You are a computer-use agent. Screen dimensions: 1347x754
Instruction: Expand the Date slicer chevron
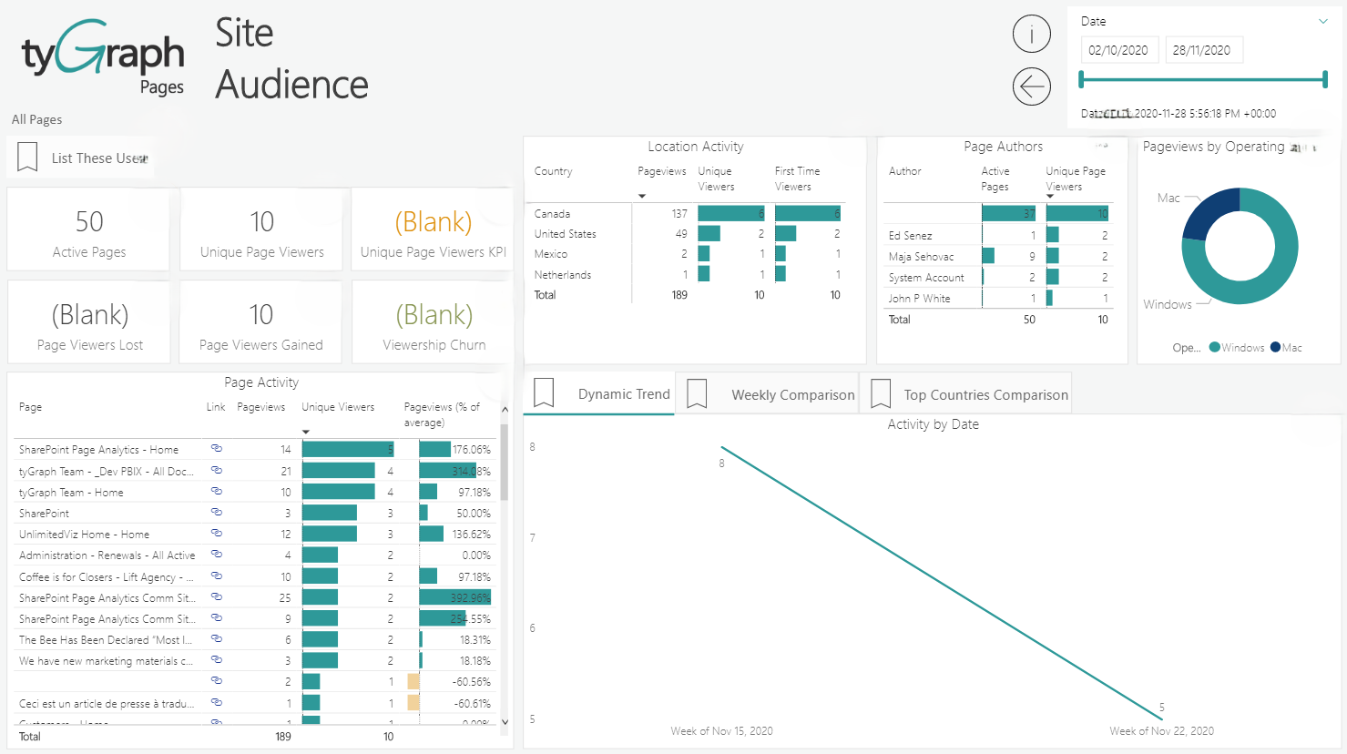pyautogui.click(x=1323, y=21)
